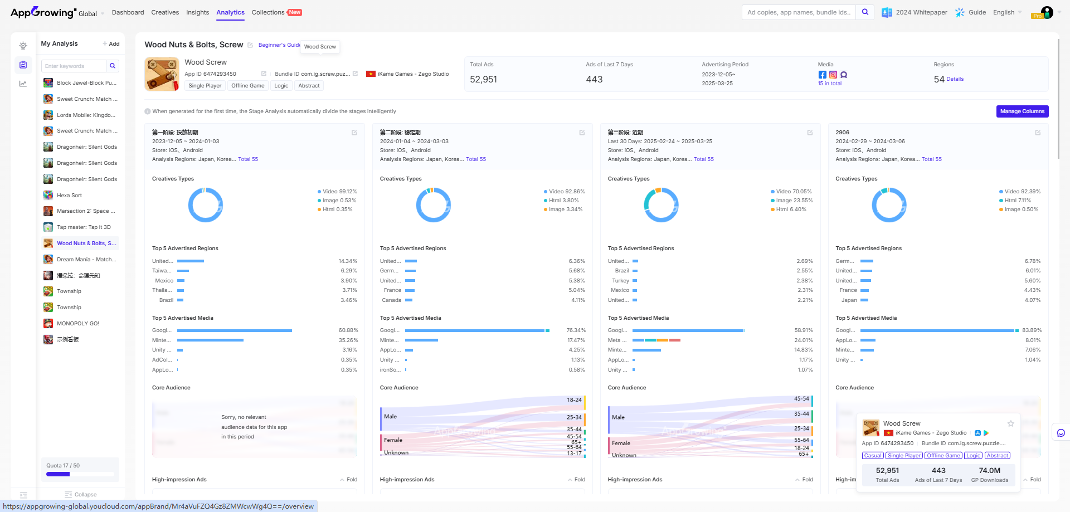
Task: Favorite Wood Screw with the star icon
Action: click(1010, 424)
